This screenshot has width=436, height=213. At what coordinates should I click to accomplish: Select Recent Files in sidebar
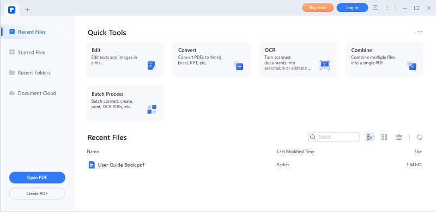click(37, 32)
